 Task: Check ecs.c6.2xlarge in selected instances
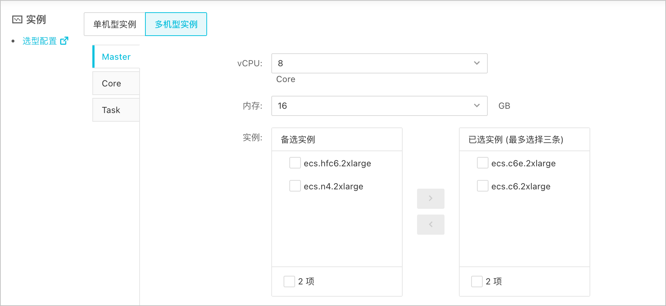pos(483,186)
